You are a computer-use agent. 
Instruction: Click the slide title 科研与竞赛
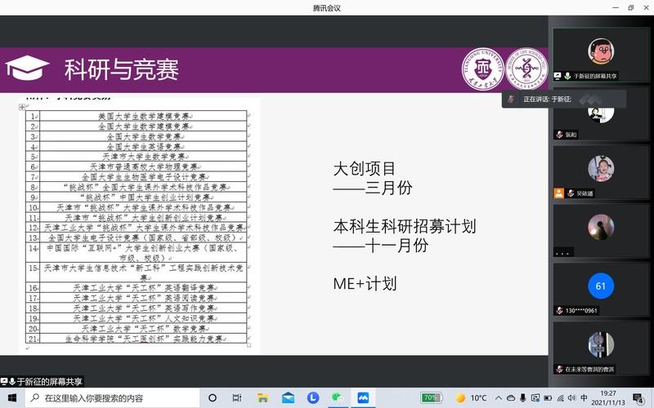pyautogui.click(x=121, y=69)
